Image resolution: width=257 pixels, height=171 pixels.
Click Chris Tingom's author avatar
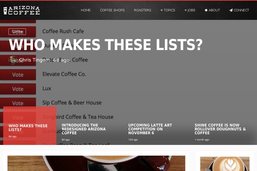tap(12, 60)
